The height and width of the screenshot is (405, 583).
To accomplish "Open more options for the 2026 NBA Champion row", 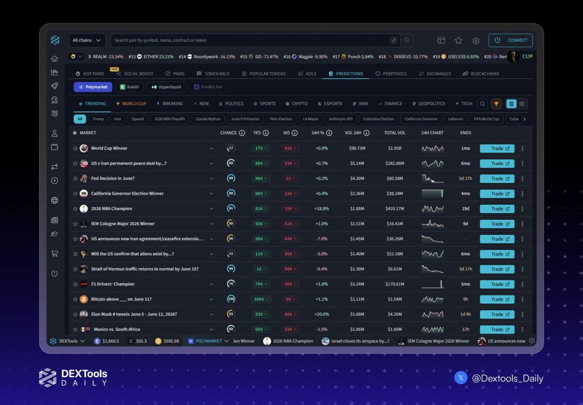I will coord(522,209).
